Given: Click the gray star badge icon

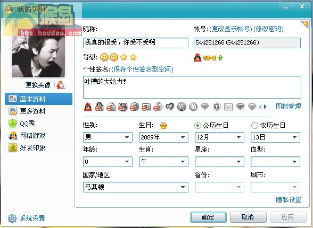Looking at the screenshot, I should pyautogui.click(x=182, y=107).
